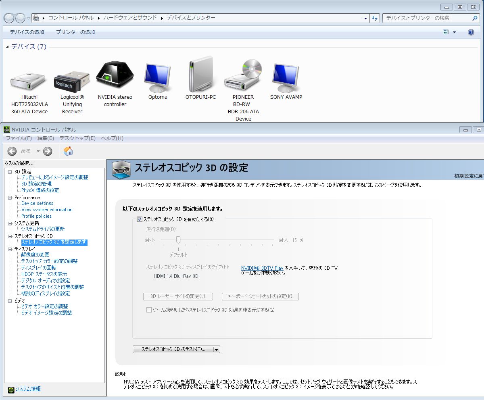Collapse the ビデオ tree node
The width and height of the screenshot is (484, 400).
pos(10,301)
